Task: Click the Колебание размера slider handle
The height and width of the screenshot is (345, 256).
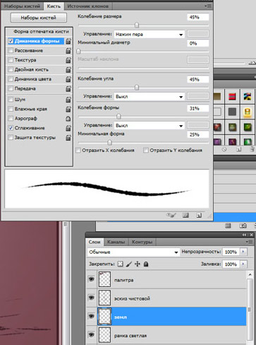Action: pyautogui.click(x=137, y=25)
